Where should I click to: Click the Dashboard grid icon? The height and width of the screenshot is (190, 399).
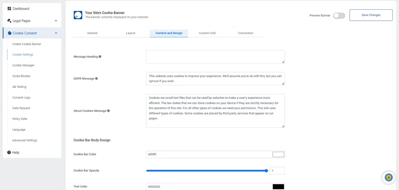pyautogui.click(x=9, y=9)
